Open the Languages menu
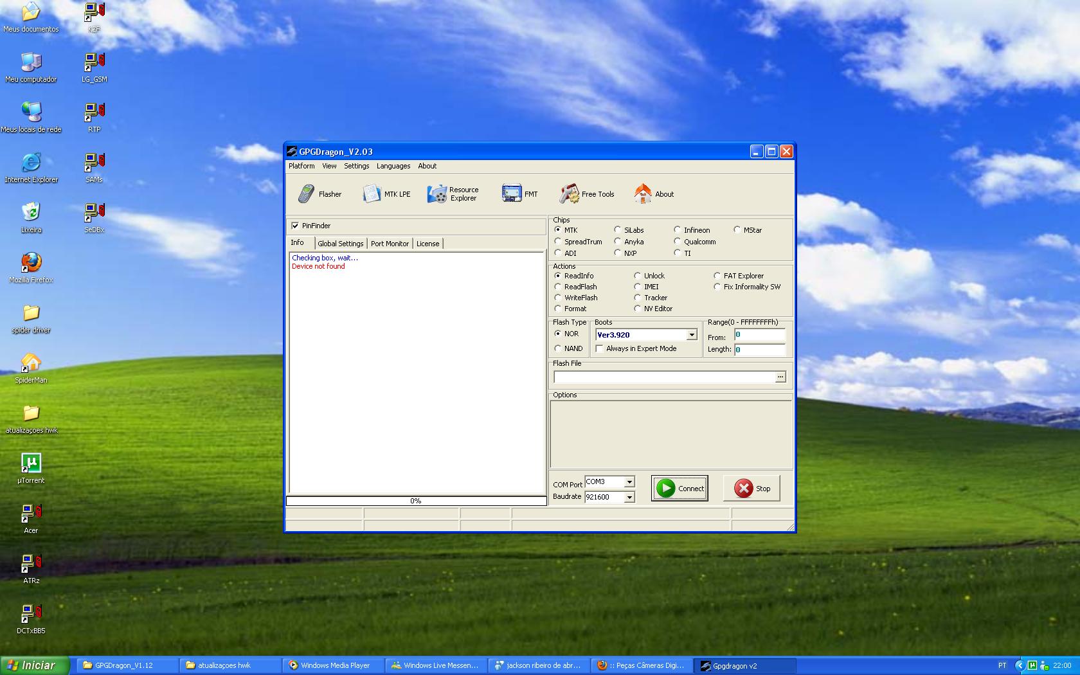This screenshot has height=675, width=1080. [393, 166]
